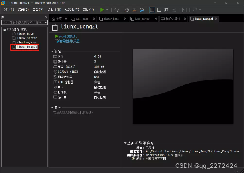The width and height of the screenshot is (244, 173).
Task: Close the 主页 home tab
Action: coord(66,19)
